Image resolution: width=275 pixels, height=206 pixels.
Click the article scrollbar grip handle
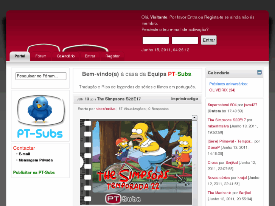pyautogui.click(x=194, y=167)
